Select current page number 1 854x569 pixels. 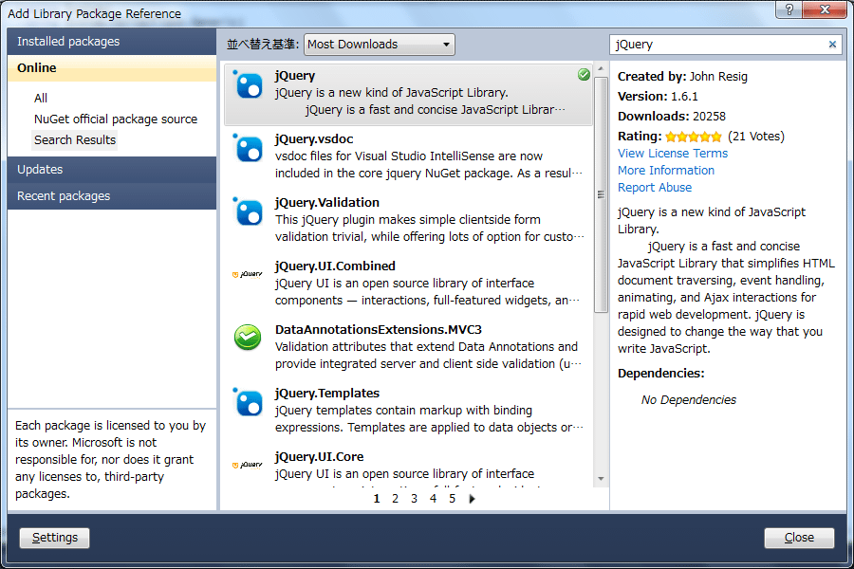[x=377, y=499]
